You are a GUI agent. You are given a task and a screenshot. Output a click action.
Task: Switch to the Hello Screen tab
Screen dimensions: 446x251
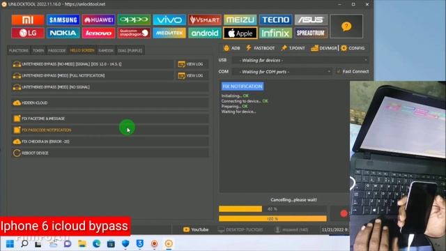coord(82,50)
